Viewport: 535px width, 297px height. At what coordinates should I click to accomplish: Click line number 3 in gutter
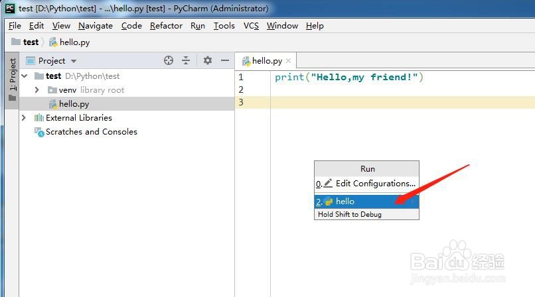point(241,102)
